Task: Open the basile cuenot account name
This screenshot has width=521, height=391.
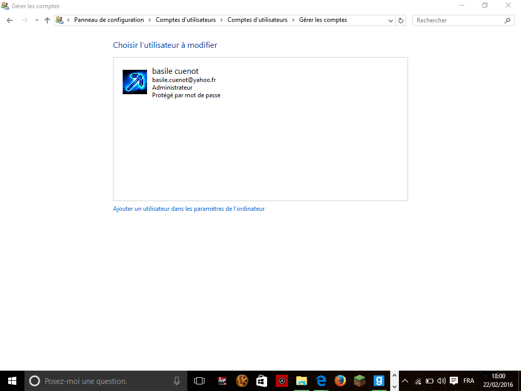Action: (x=175, y=71)
